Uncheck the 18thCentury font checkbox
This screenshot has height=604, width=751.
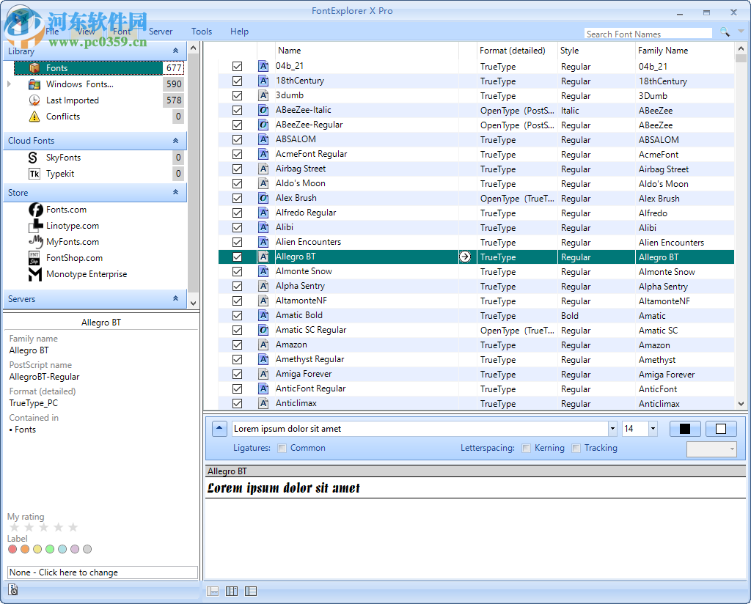[237, 81]
